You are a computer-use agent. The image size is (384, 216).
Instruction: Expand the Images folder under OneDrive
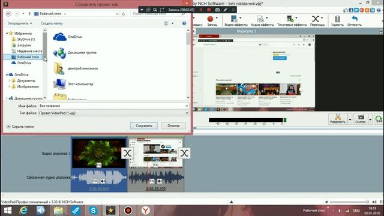pyautogui.click(x=10, y=86)
